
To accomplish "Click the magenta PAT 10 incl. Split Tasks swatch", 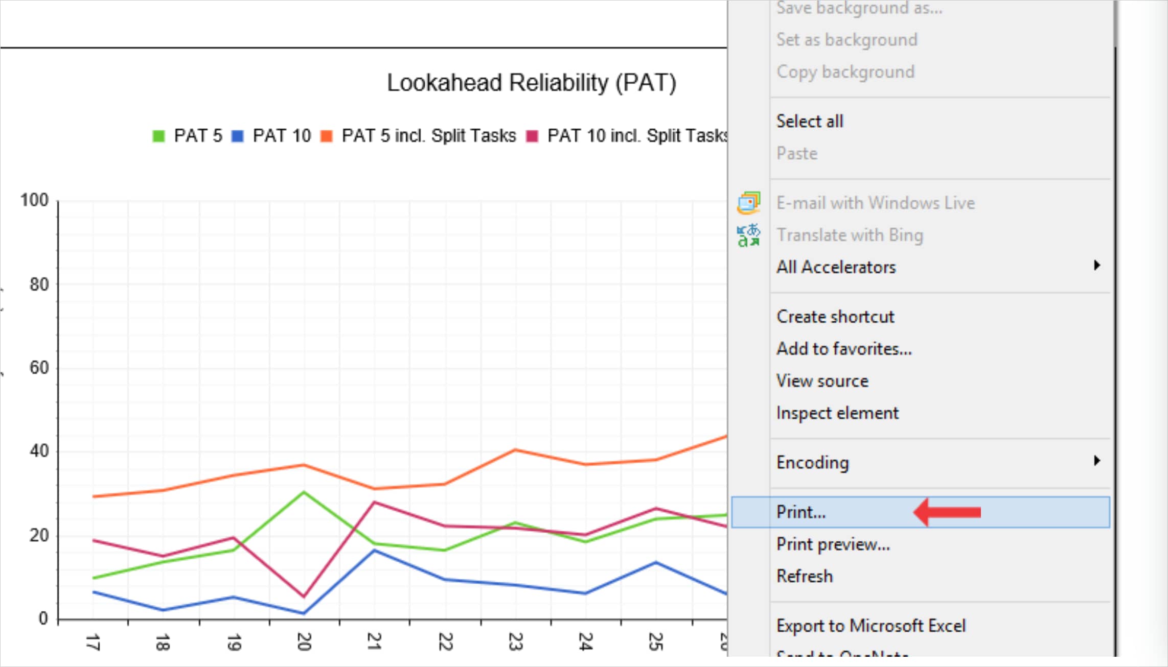I will point(532,136).
